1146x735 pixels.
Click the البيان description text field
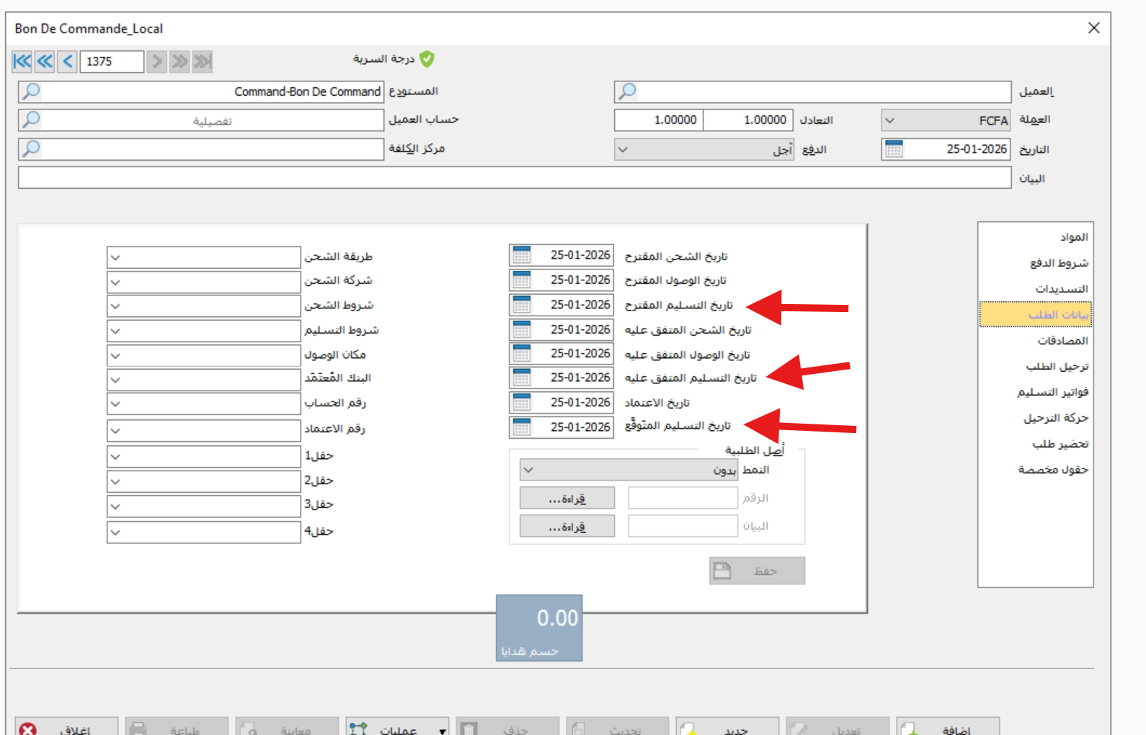tap(514, 178)
